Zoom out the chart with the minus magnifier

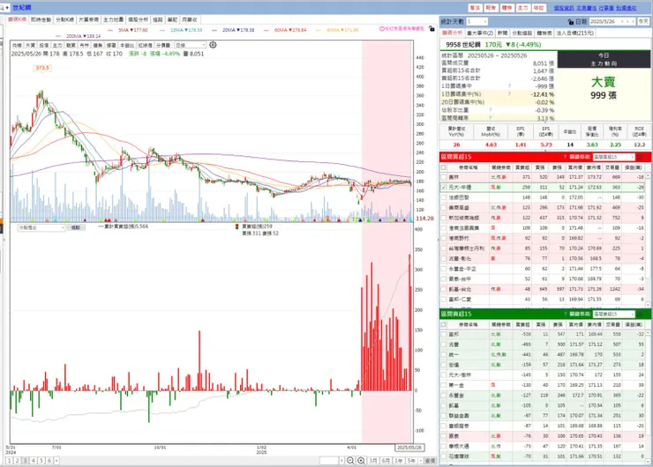pyautogui.click(x=350, y=460)
